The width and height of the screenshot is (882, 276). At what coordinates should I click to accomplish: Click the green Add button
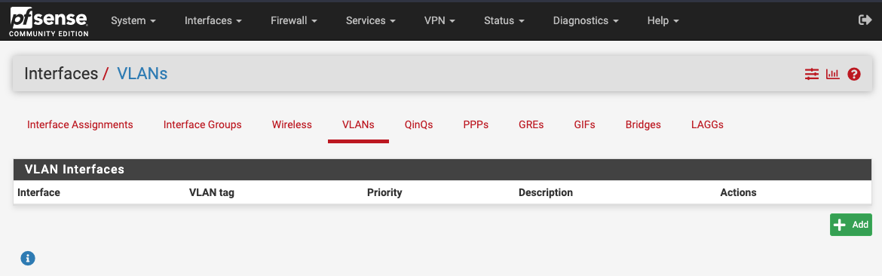point(850,224)
